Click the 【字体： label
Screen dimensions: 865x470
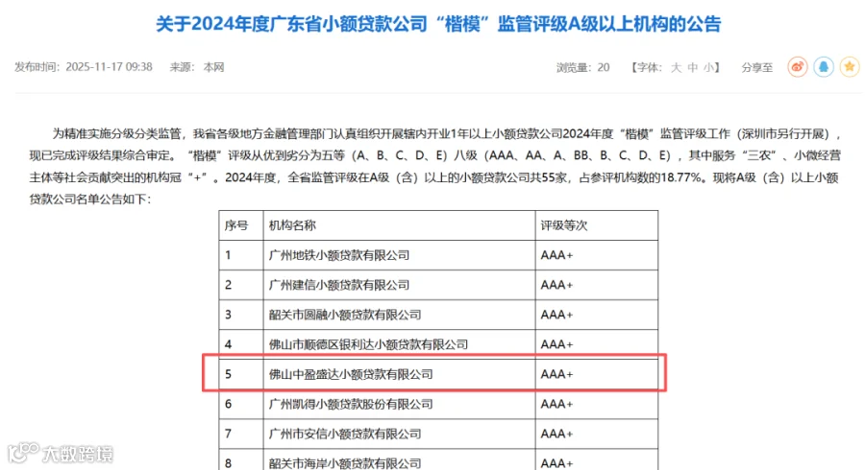click(x=646, y=68)
